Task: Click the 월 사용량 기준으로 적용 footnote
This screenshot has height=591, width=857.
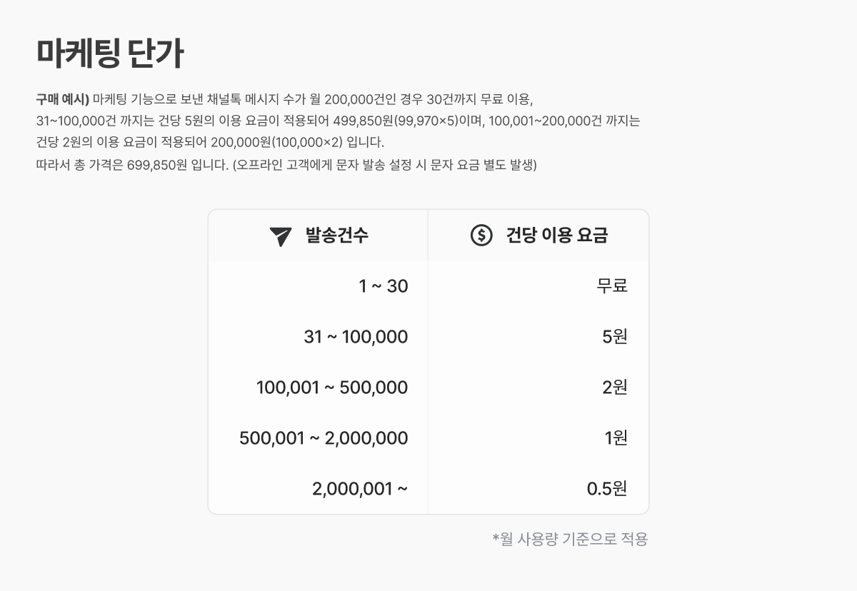Action: click(570, 539)
